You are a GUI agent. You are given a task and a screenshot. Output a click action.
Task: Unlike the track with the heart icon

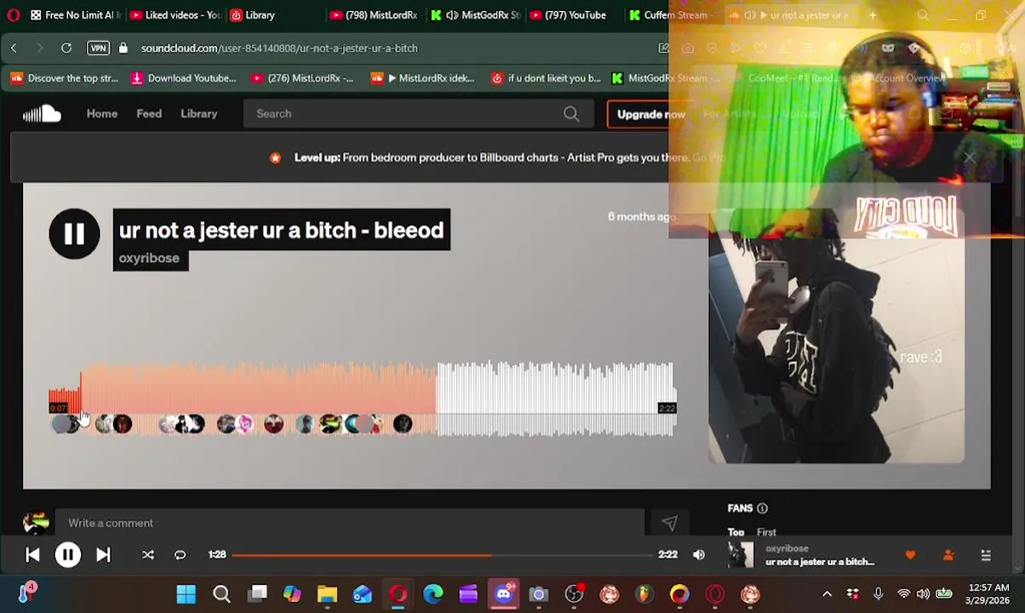click(x=910, y=555)
